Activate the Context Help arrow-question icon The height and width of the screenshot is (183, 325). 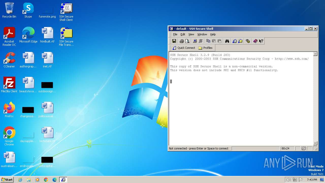tap(261, 41)
